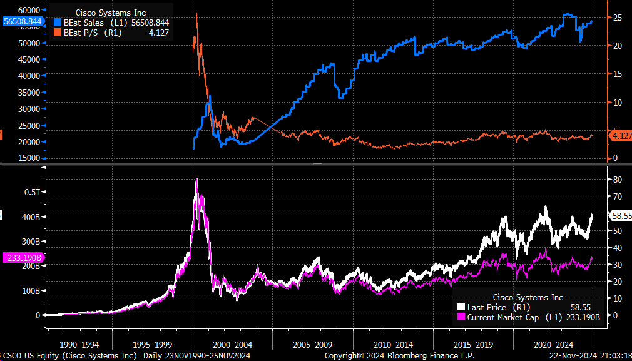Viewport: 632px width, 361px height.
Task: Click 'CSCO US Equity (Cisco Systems Inc)' footer text
Action: pyautogui.click(x=69, y=356)
